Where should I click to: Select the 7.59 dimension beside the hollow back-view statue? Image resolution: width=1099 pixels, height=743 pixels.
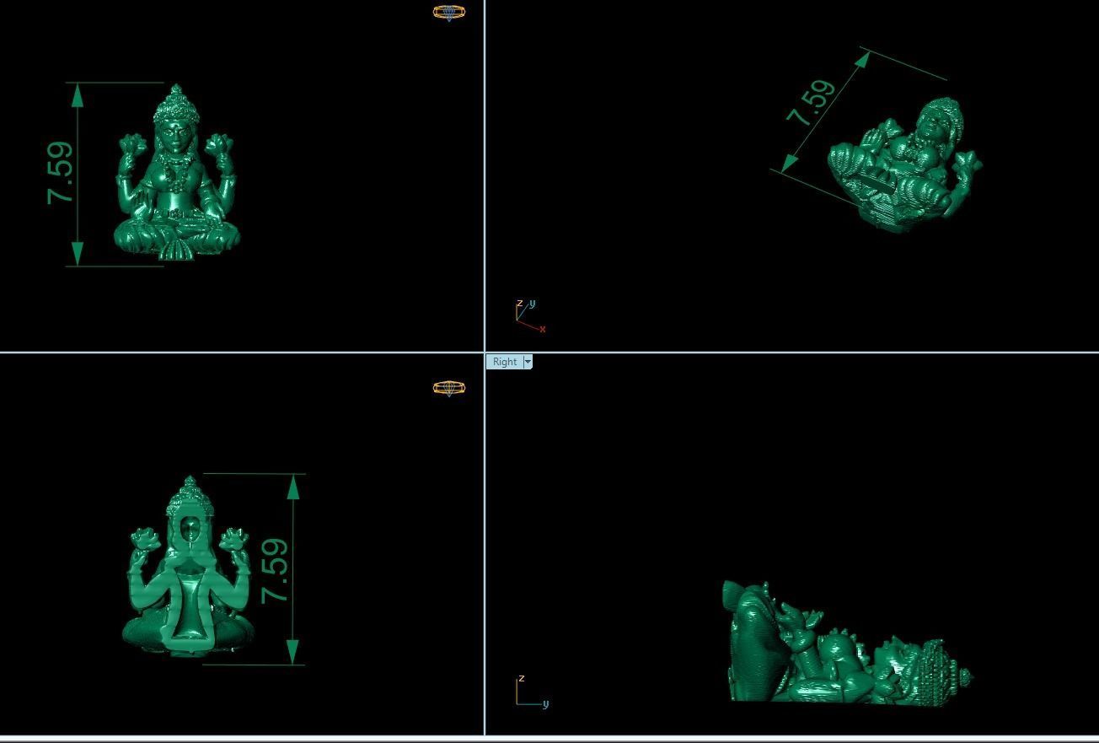coord(275,571)
